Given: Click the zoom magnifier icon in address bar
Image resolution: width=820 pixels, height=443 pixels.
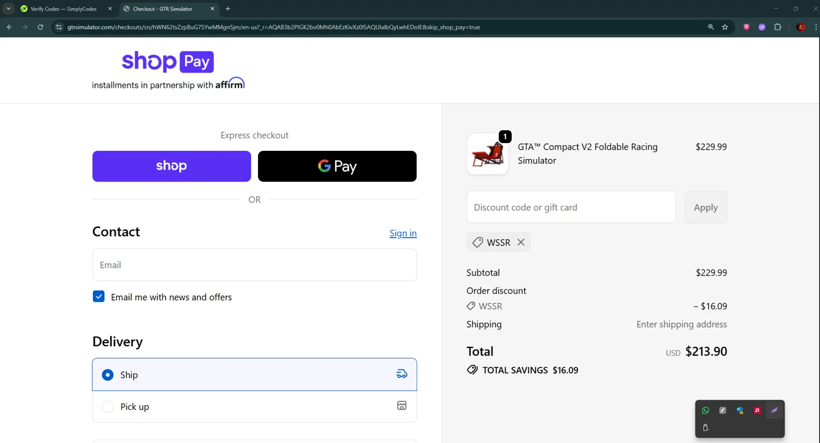Looking at the screenshot, I should (x=711, y=27).
